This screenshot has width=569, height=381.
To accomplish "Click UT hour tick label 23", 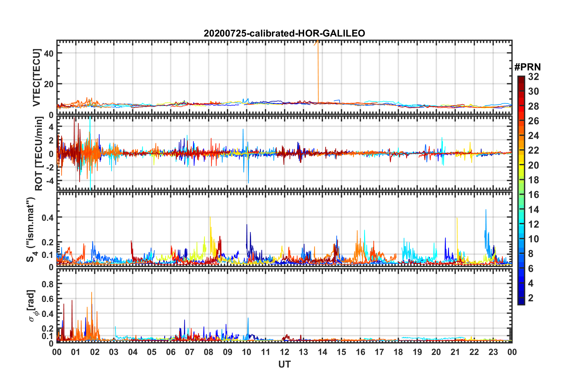I will point(493,352).
